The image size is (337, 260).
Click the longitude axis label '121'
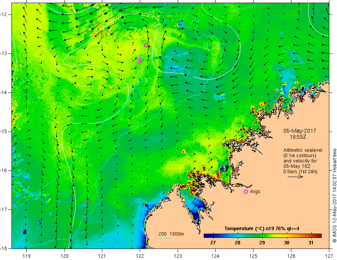(x=102, y=256)
